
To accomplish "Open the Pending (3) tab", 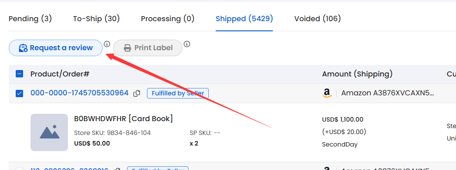I will (x=30, y=19).
